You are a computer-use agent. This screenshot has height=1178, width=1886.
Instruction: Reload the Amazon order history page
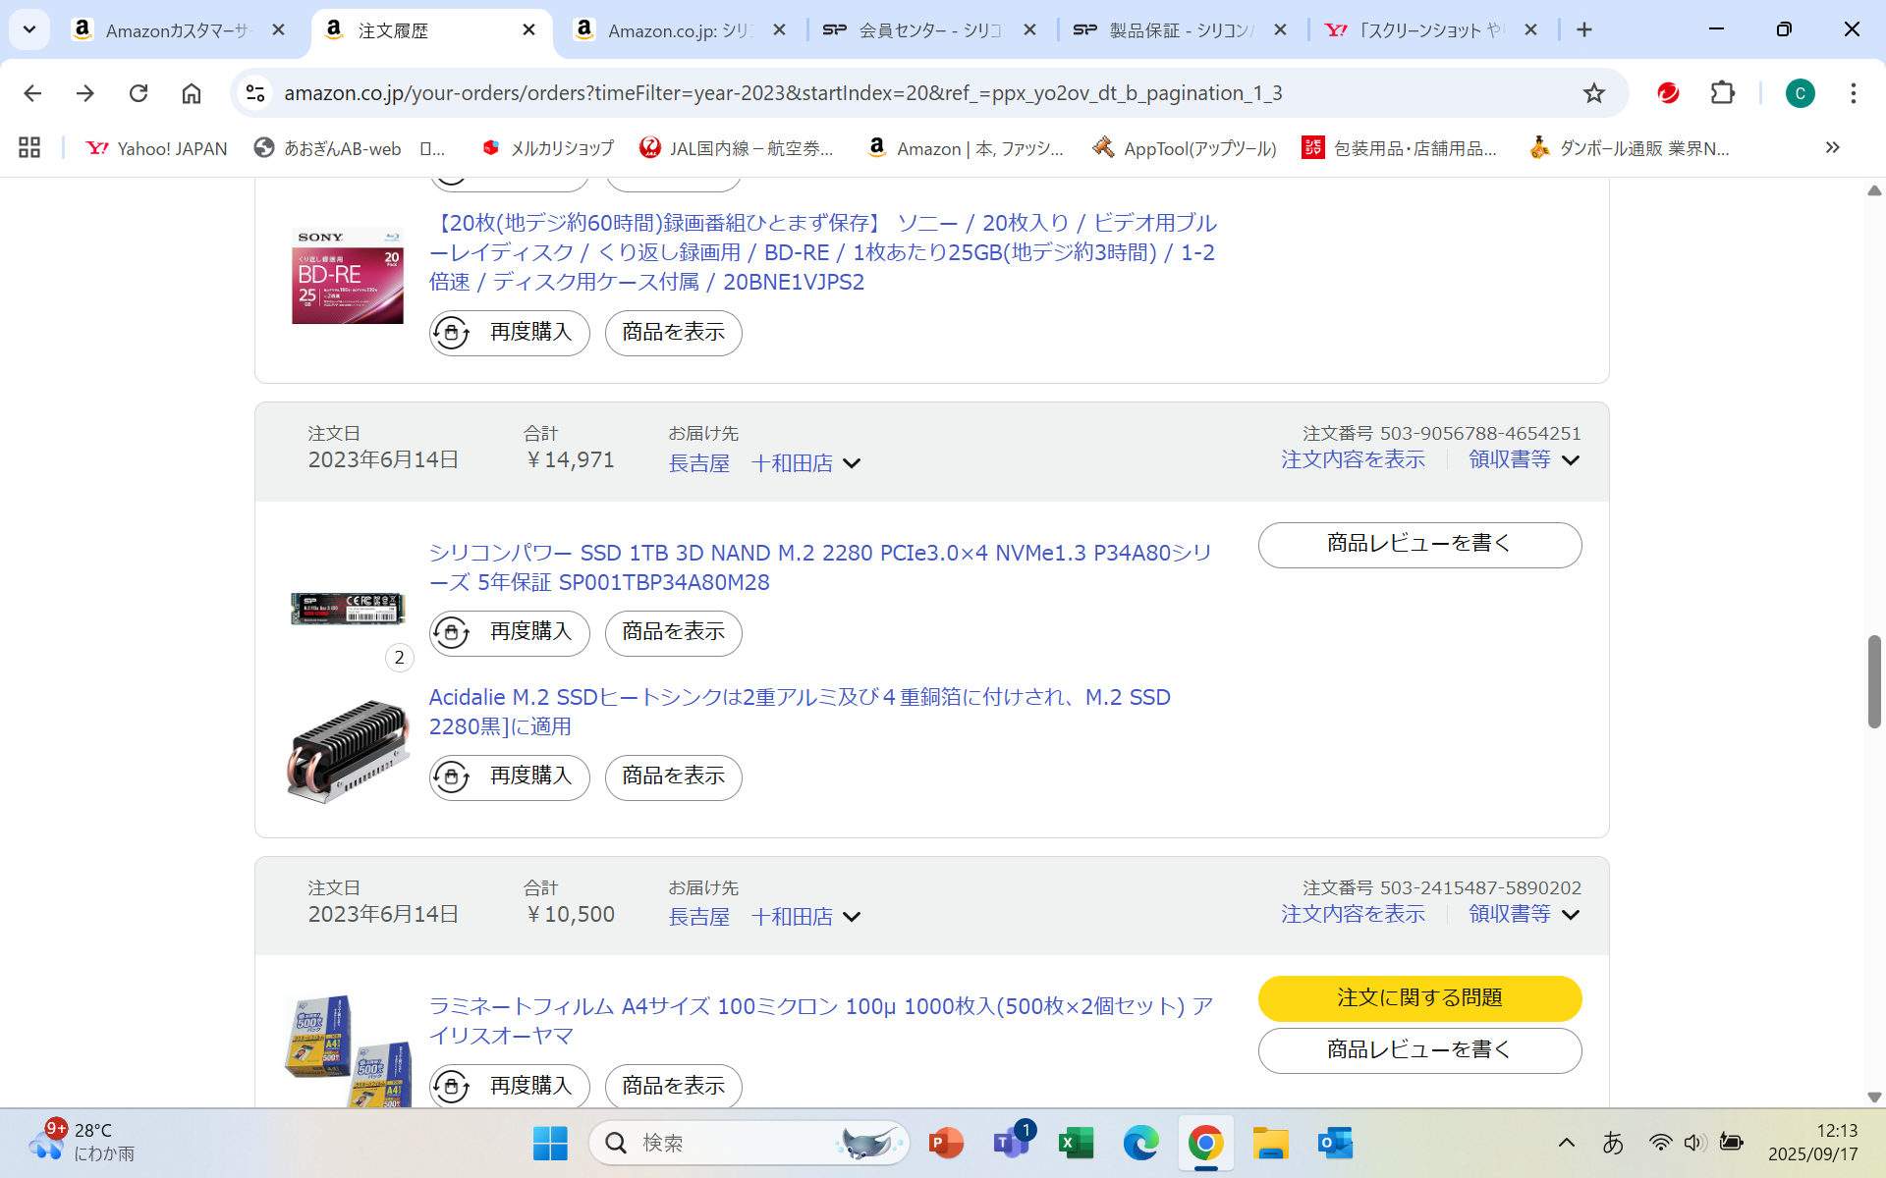tap(139, 93)
